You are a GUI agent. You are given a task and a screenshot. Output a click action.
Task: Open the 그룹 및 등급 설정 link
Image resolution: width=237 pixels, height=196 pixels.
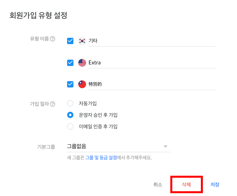[101, 157]
